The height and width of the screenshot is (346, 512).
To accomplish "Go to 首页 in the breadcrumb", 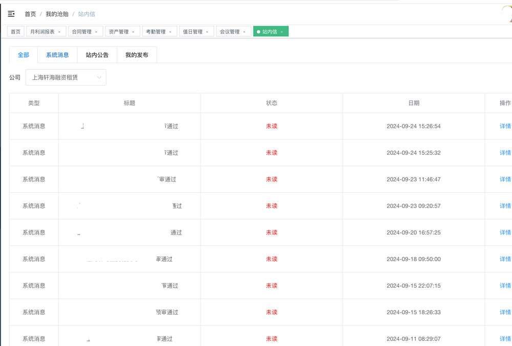I will coord(30,14).
